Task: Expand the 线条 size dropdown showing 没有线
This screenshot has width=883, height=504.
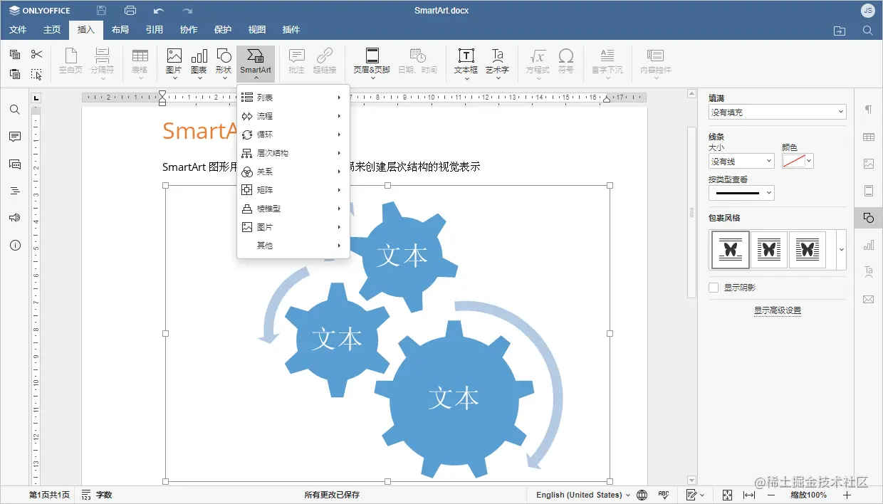Action: [x=740, y=160]
